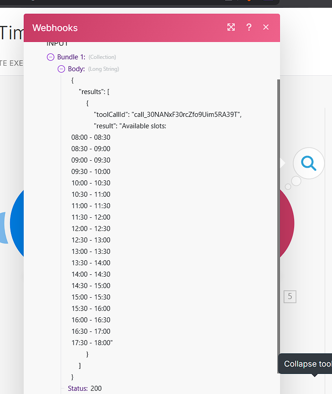Select the "results": [ line
The width and height of the screenshot is (332, 394).
(x=94, y=92)
